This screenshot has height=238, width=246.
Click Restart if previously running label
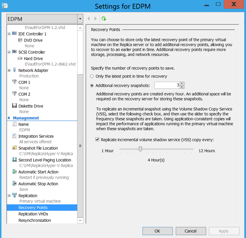click(x=44, y=178)
